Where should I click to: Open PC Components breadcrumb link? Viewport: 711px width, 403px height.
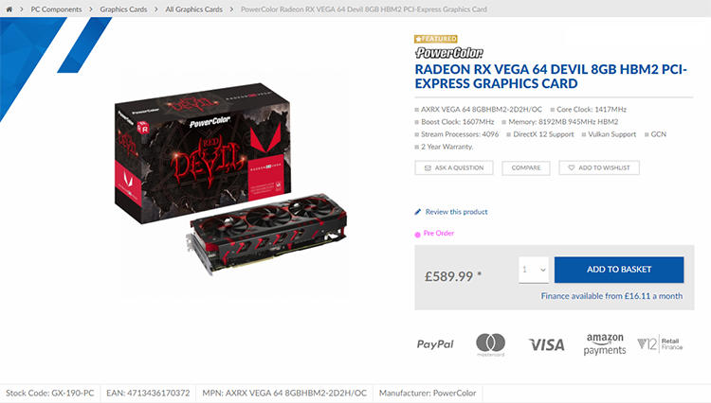[56, 9]
